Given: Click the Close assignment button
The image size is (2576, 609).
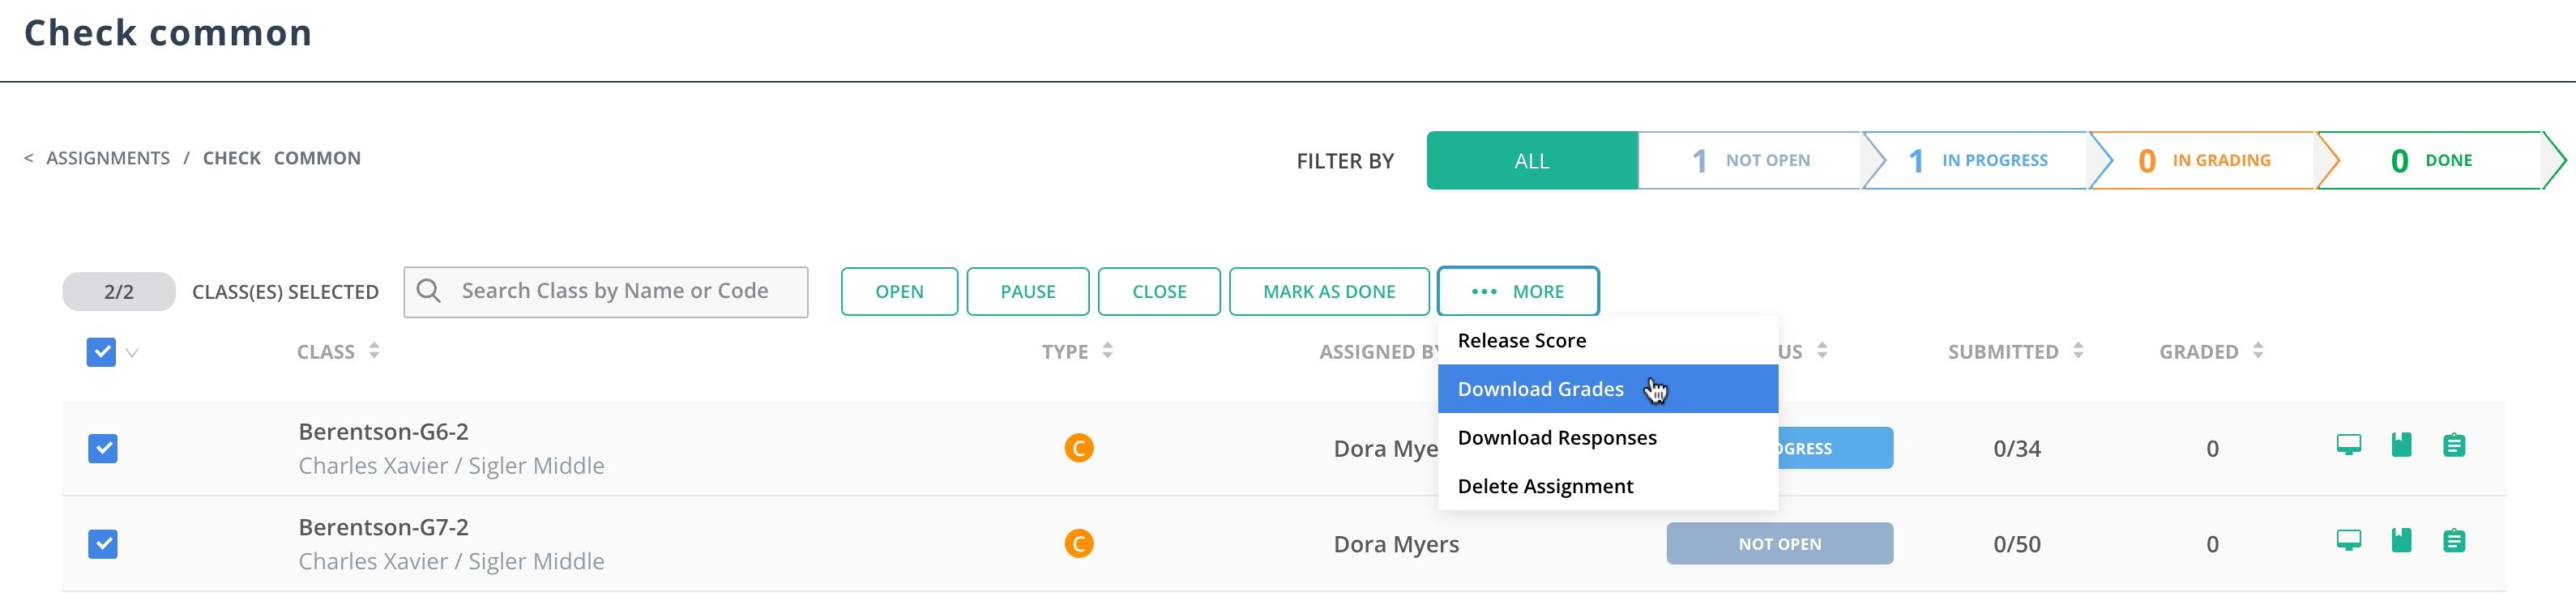Looking at the screenshot, I should pos(1159,291).
